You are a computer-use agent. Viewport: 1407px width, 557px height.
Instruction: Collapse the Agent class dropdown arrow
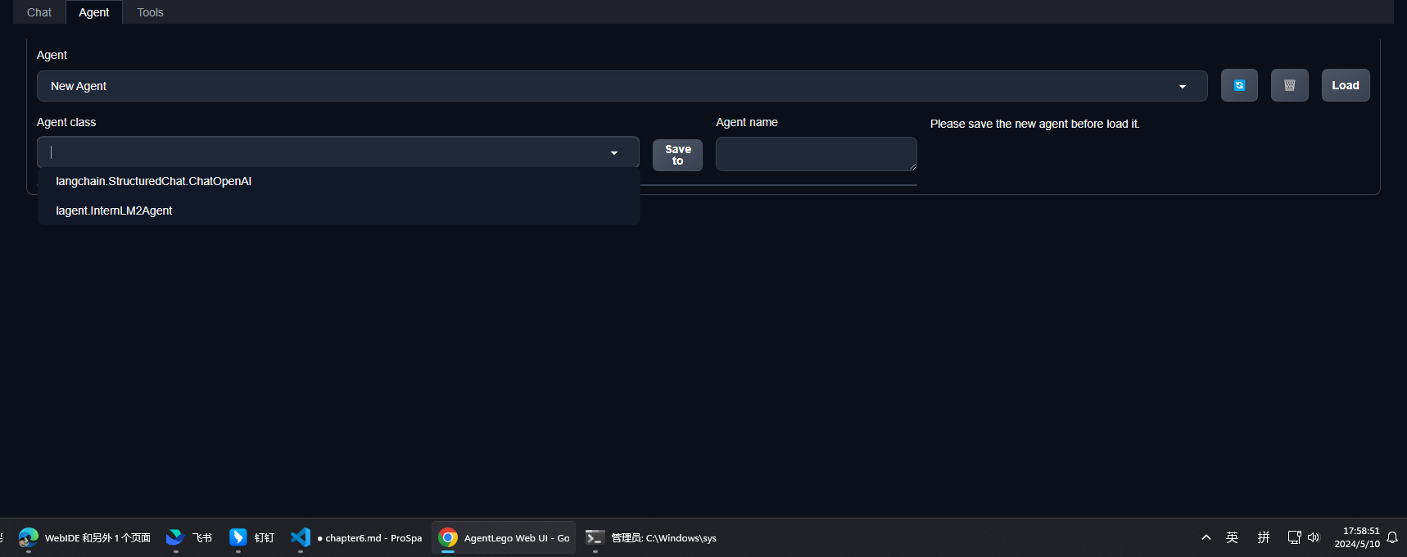614,153
